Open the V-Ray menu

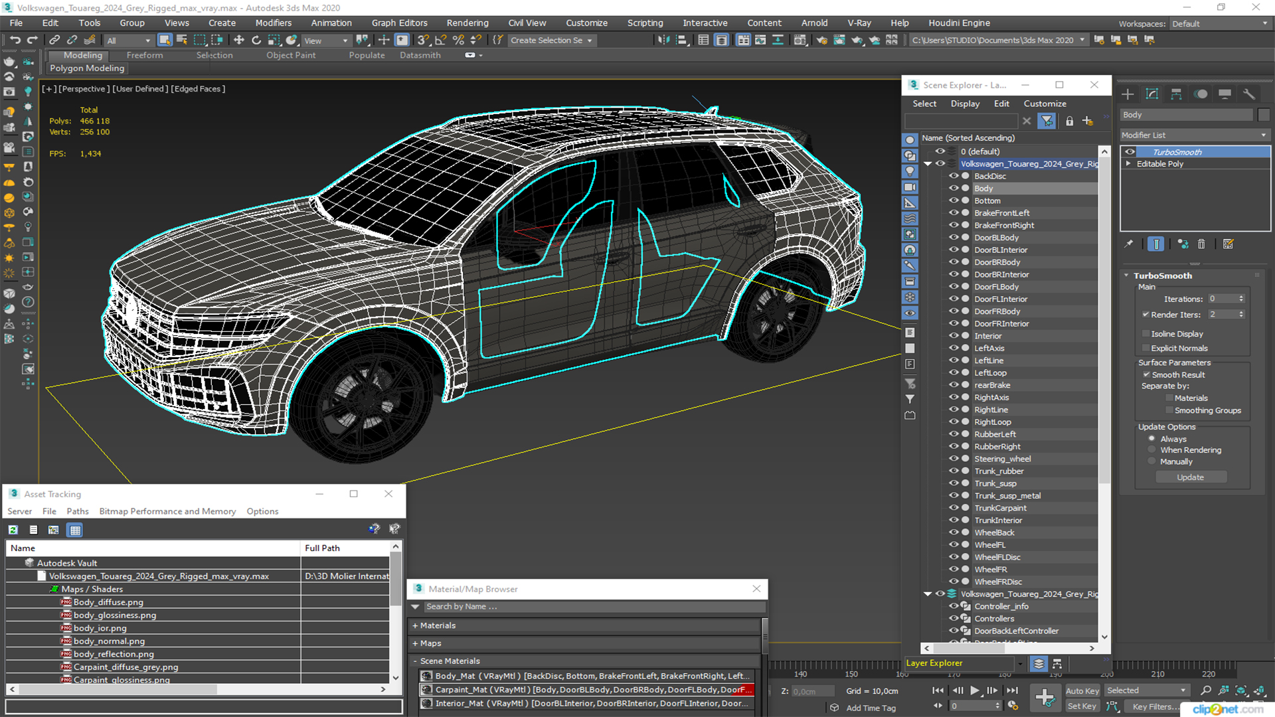coord(859,23)
